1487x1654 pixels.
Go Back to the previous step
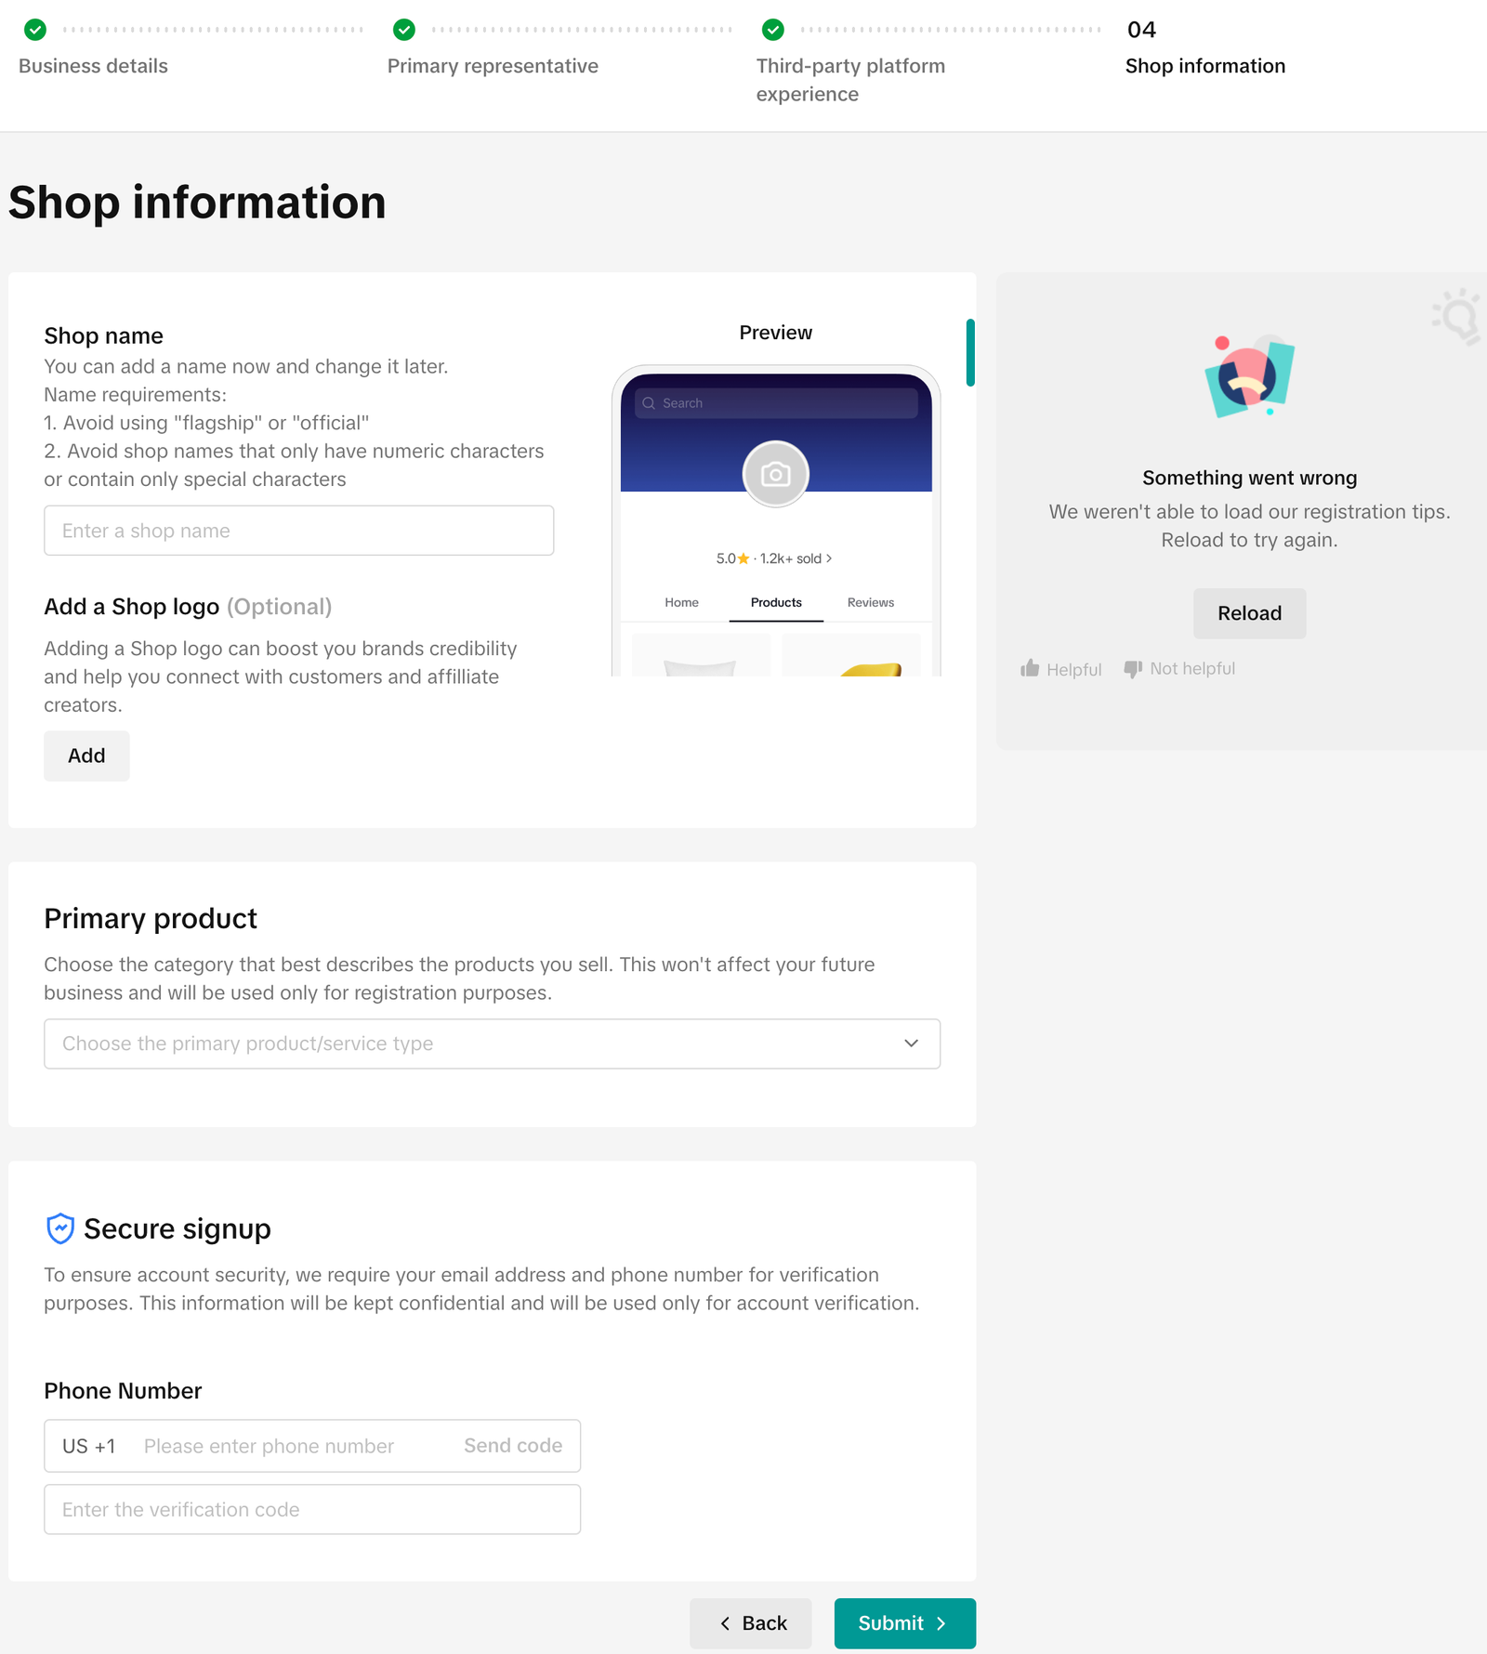point(751,1623)
